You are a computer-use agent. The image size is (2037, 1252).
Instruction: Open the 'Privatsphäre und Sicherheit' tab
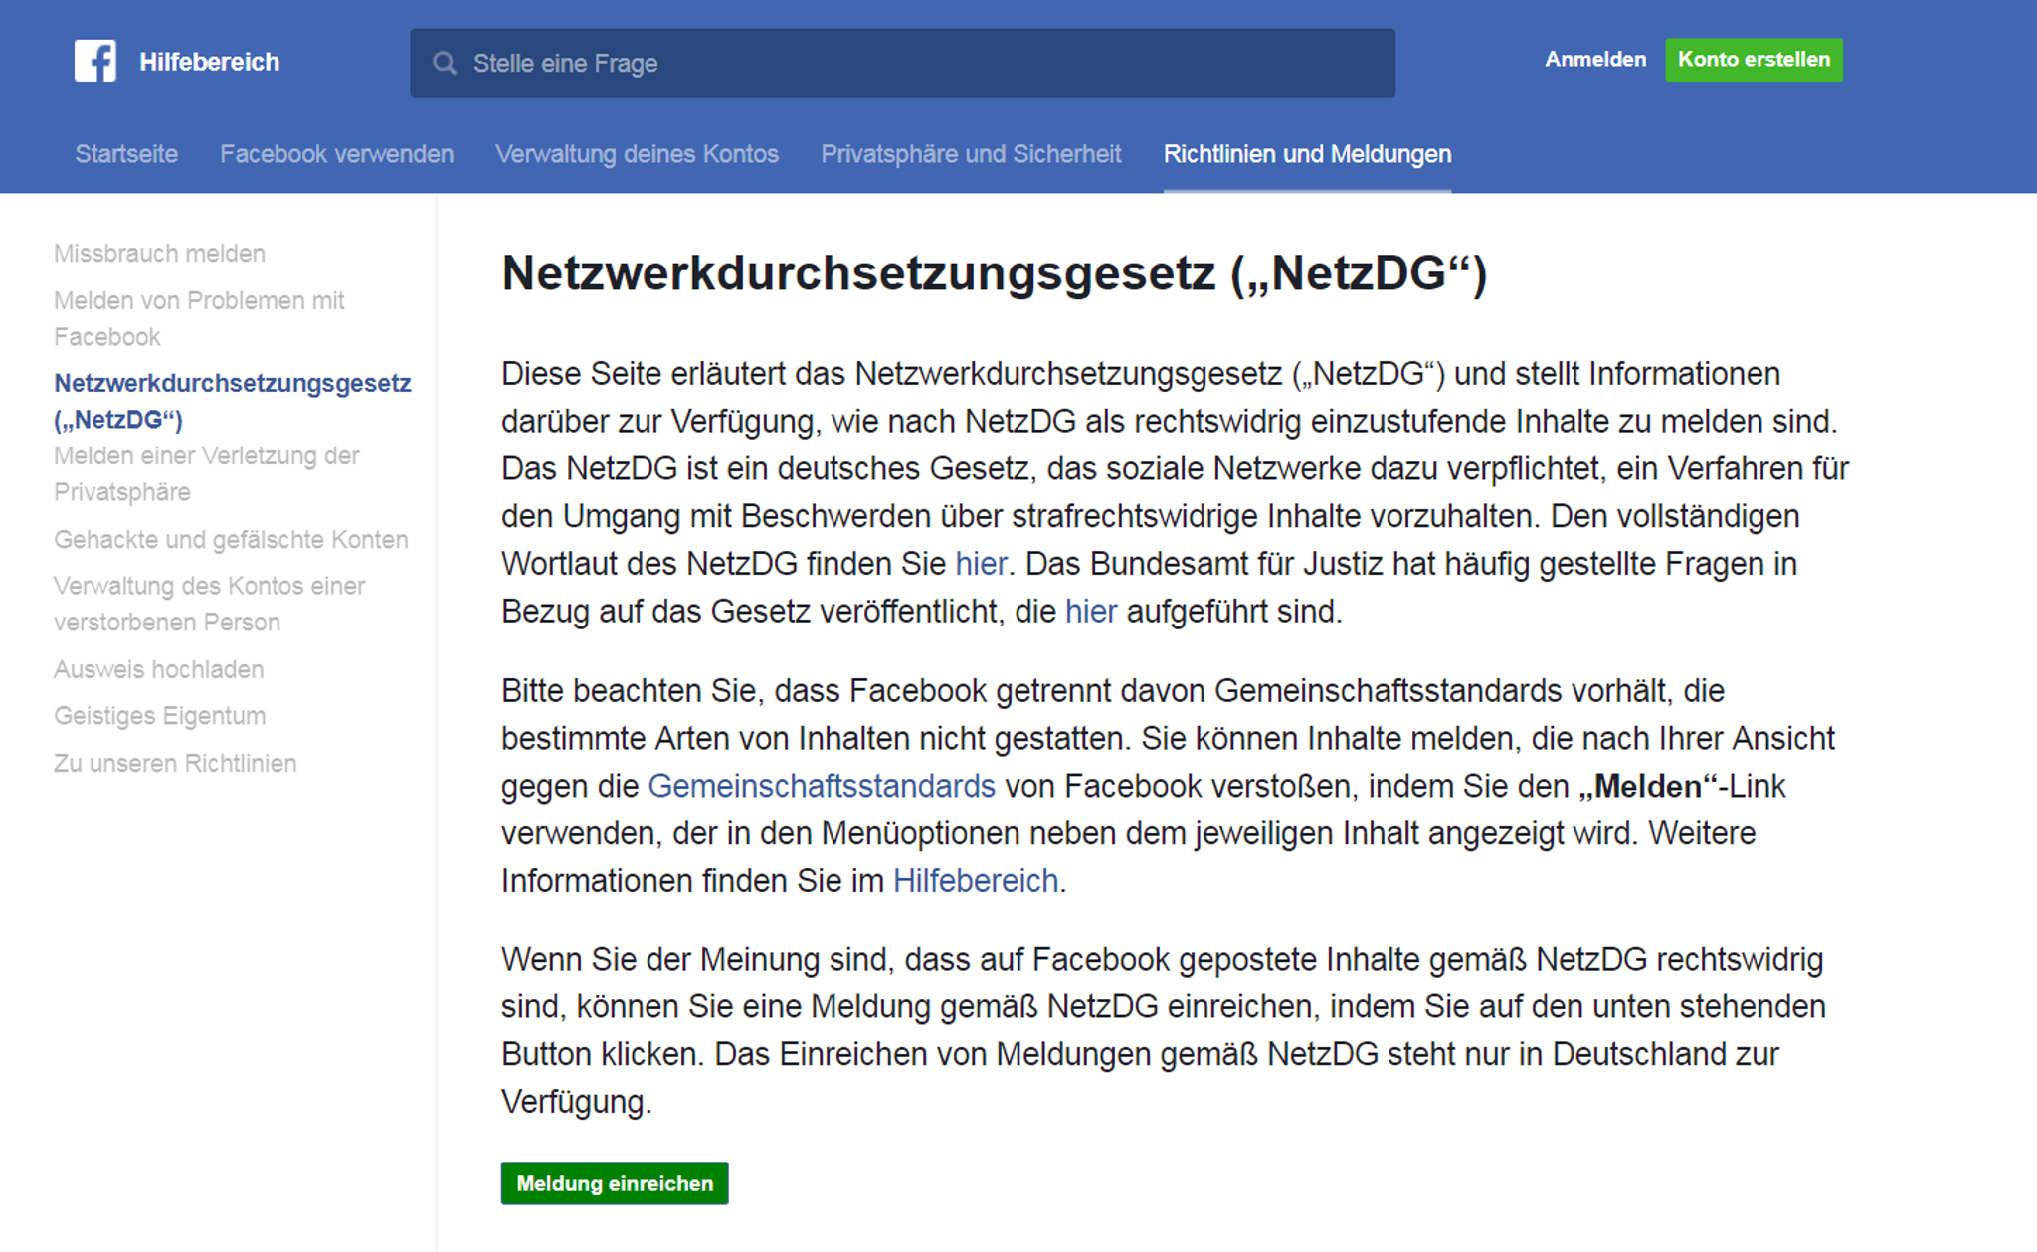pyautogui.click(x=971, y=154)
